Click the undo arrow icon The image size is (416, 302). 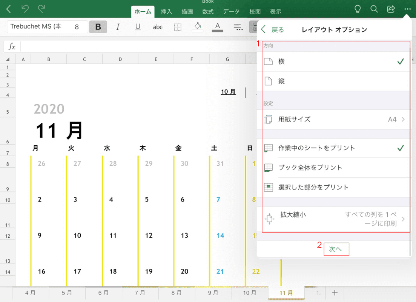(25, 9)
